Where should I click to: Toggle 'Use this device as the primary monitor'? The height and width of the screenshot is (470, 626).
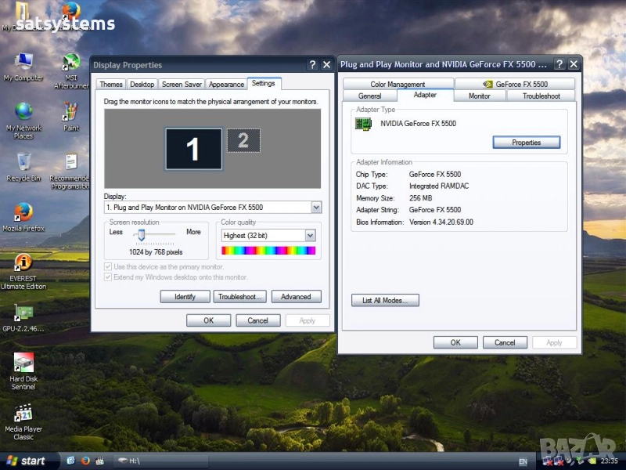(108, 267)
